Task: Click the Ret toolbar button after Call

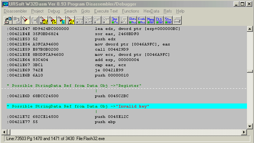Action: coord(106,20)
